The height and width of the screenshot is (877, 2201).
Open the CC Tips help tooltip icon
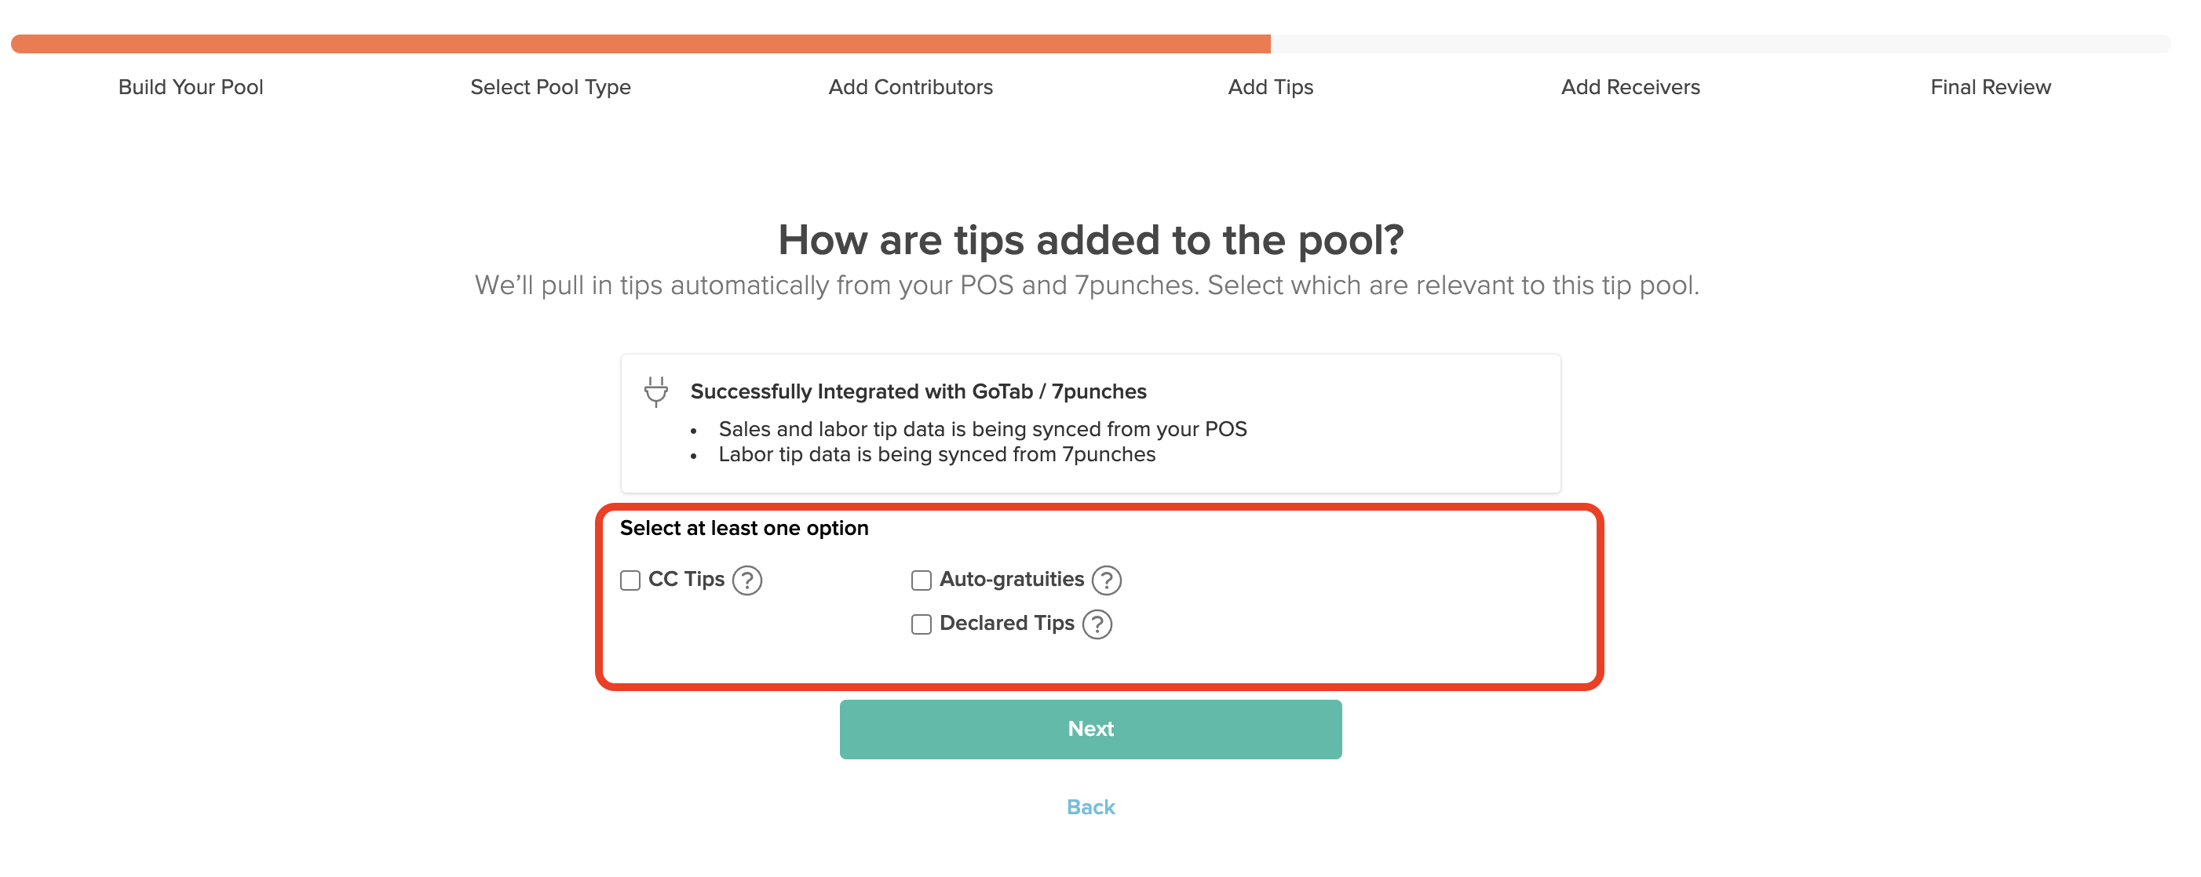click(746, 580)
